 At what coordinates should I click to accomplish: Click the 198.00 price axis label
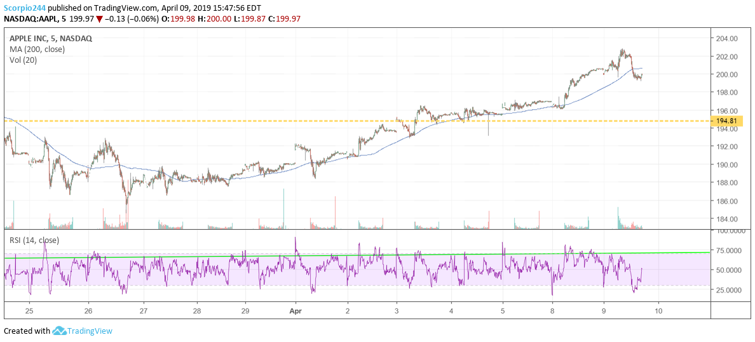[x=726, y=93]
